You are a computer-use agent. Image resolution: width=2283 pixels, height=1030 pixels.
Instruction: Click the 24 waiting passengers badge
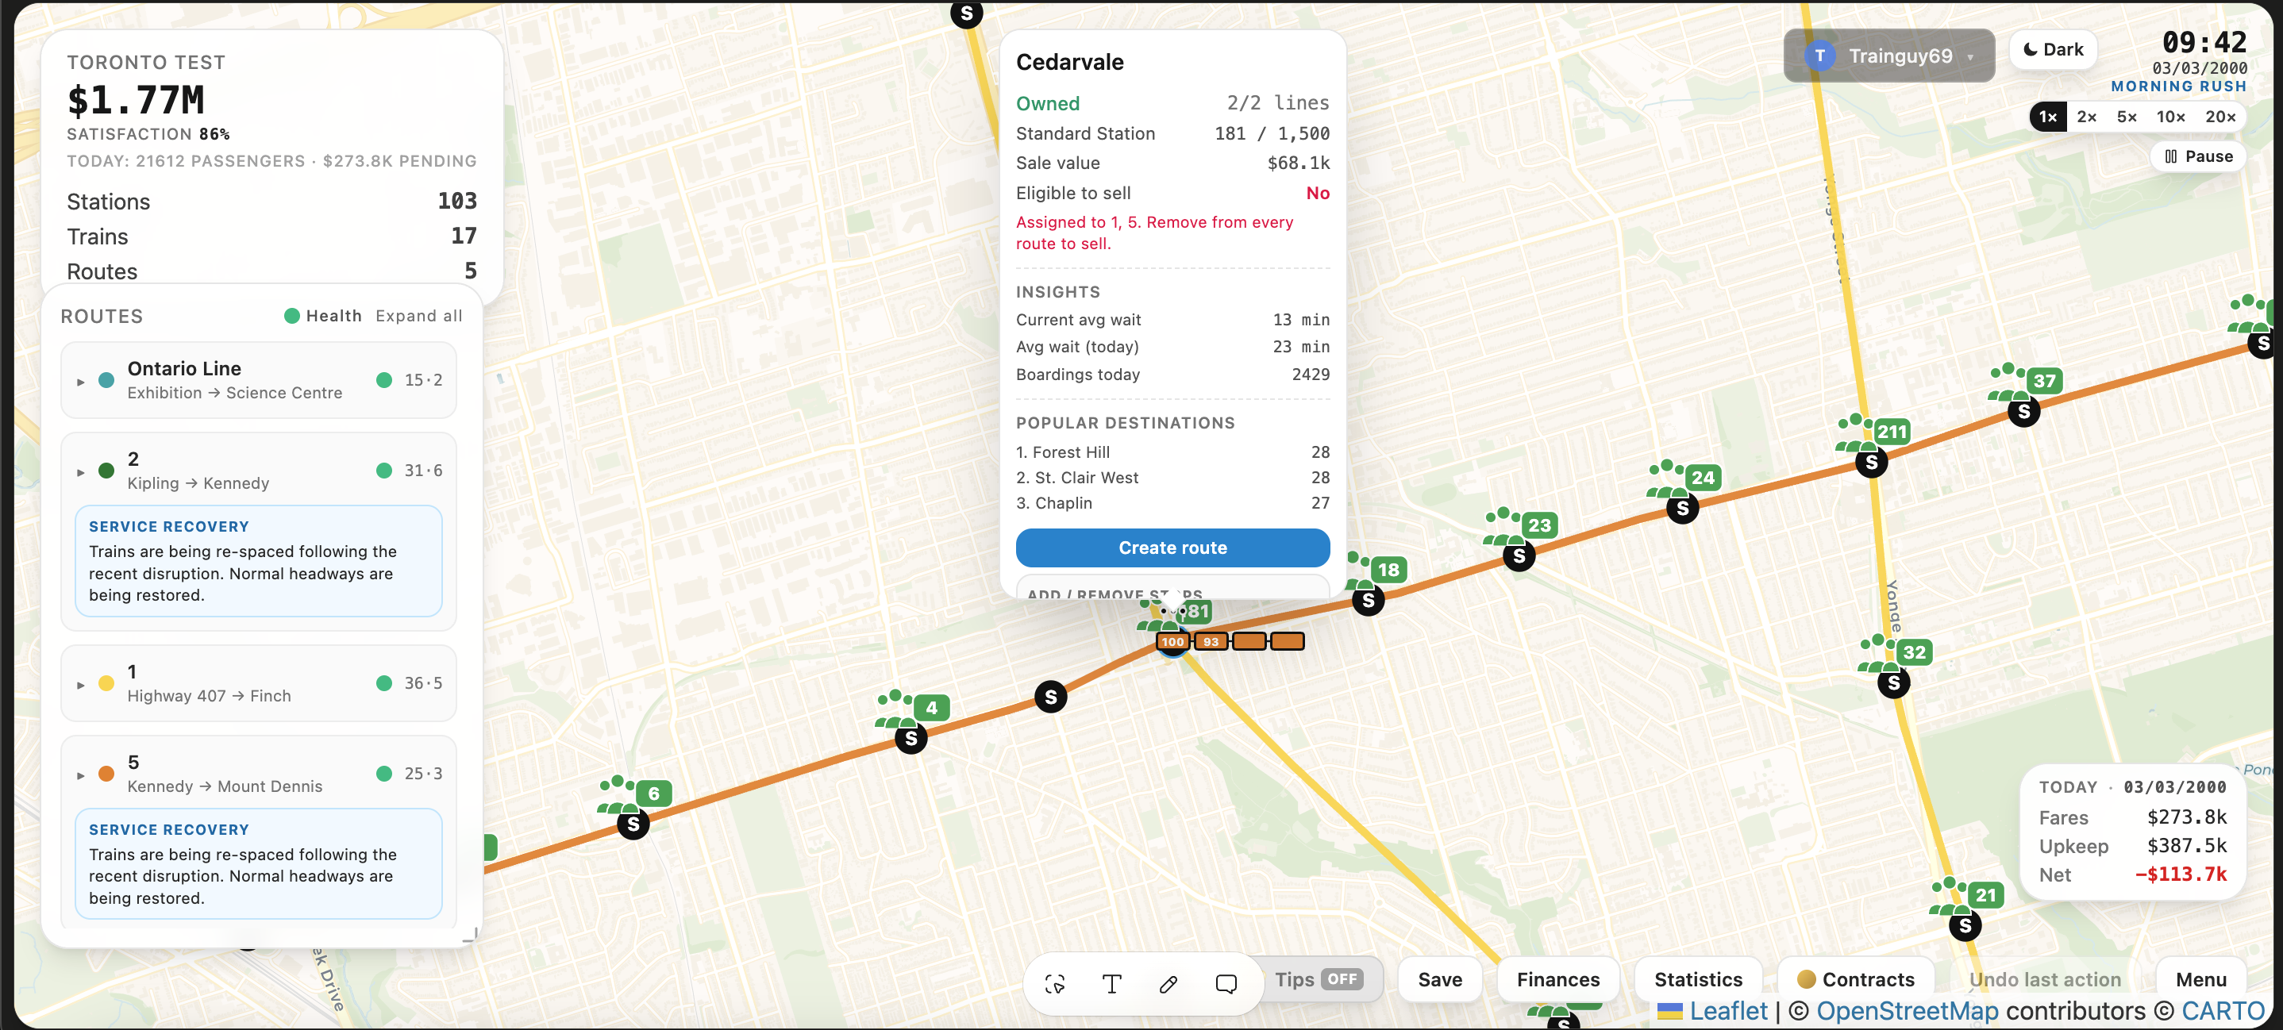(1703, 478)
